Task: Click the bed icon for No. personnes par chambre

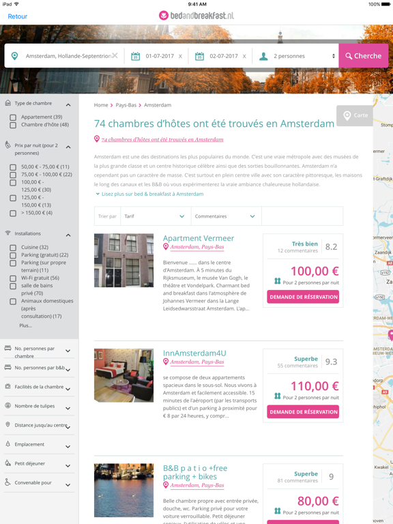Action: [x=8, y=348]
